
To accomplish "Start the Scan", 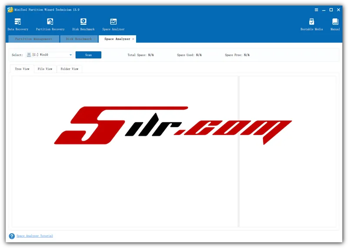I will 88,55.
